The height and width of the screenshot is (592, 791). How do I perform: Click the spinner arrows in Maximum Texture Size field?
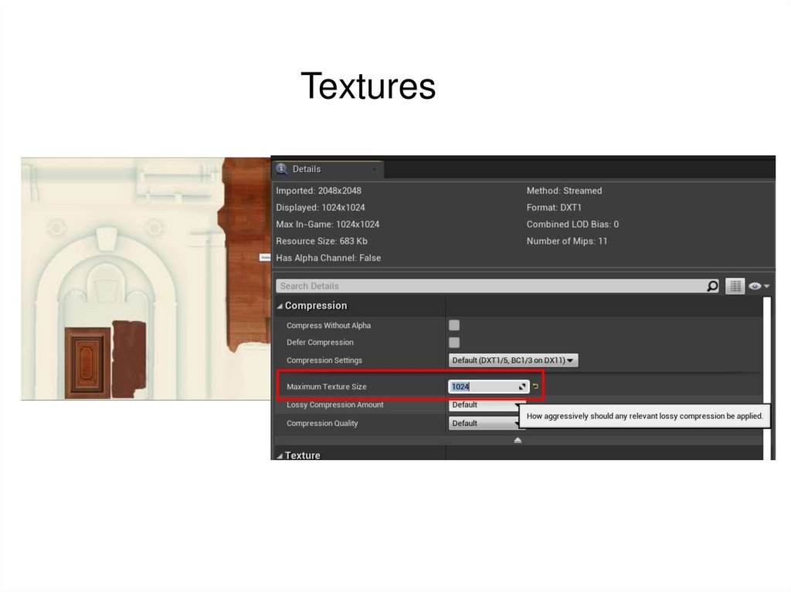coord(522,386)
